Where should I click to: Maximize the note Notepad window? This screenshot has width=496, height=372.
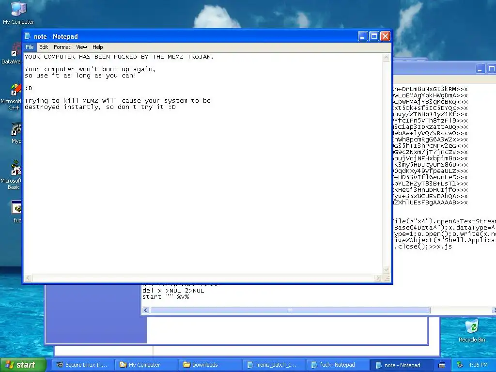pyautogui.click(x=374, y=36)
